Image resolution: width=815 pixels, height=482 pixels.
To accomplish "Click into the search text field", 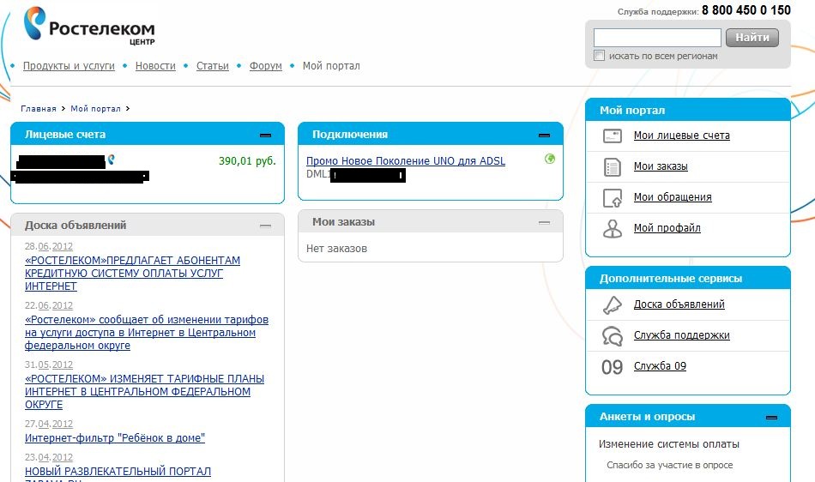I will 657,38.
